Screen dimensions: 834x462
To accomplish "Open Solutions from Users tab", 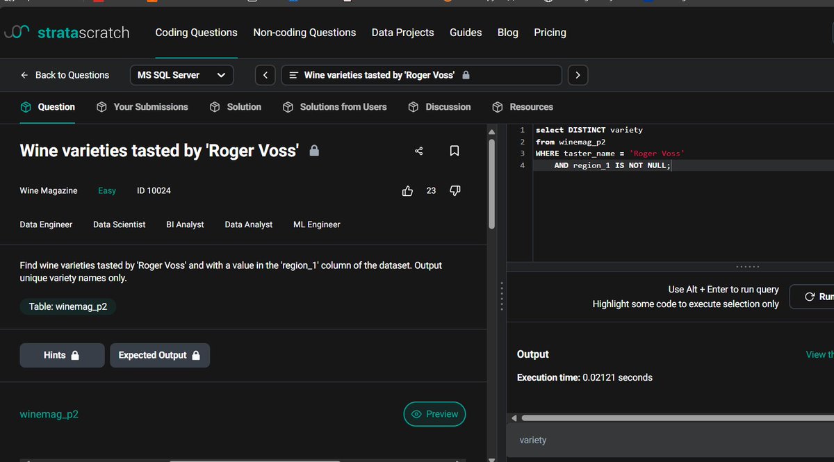I will pos(334,107).
